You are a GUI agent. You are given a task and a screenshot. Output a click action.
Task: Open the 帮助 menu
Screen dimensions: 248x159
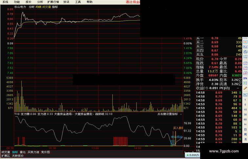(x=90, y=2)
